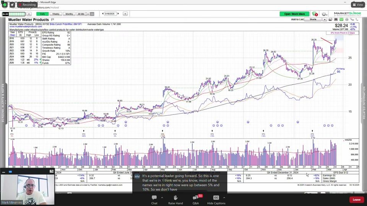Switch chart to 60 Min intraday

tap(81, 14)
